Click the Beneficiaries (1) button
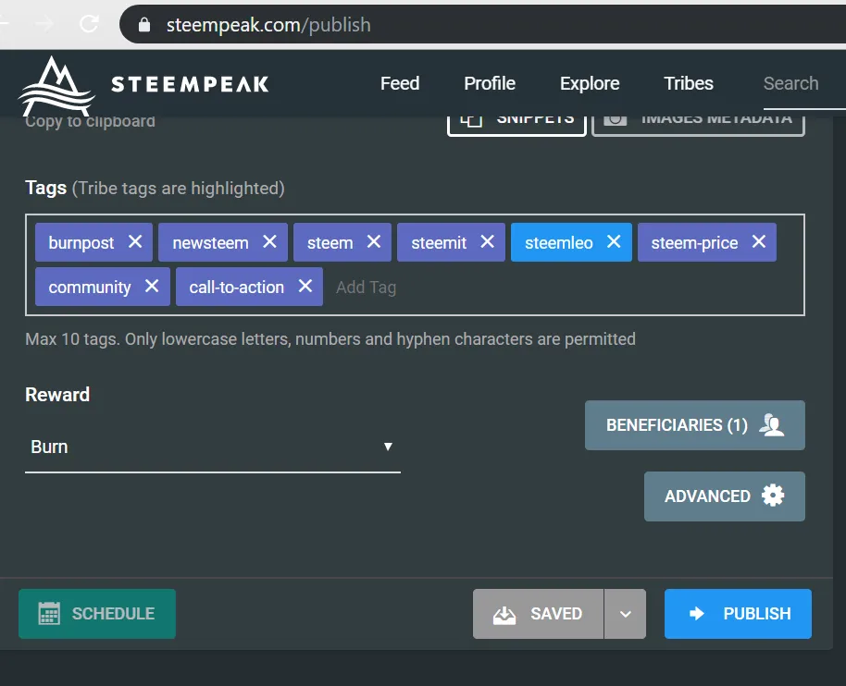 coord(695,425)
